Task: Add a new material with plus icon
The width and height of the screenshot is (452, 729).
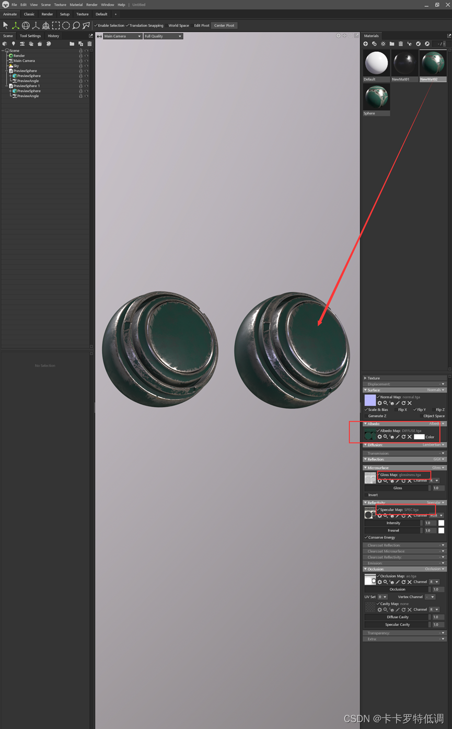Action: [365, 44]
